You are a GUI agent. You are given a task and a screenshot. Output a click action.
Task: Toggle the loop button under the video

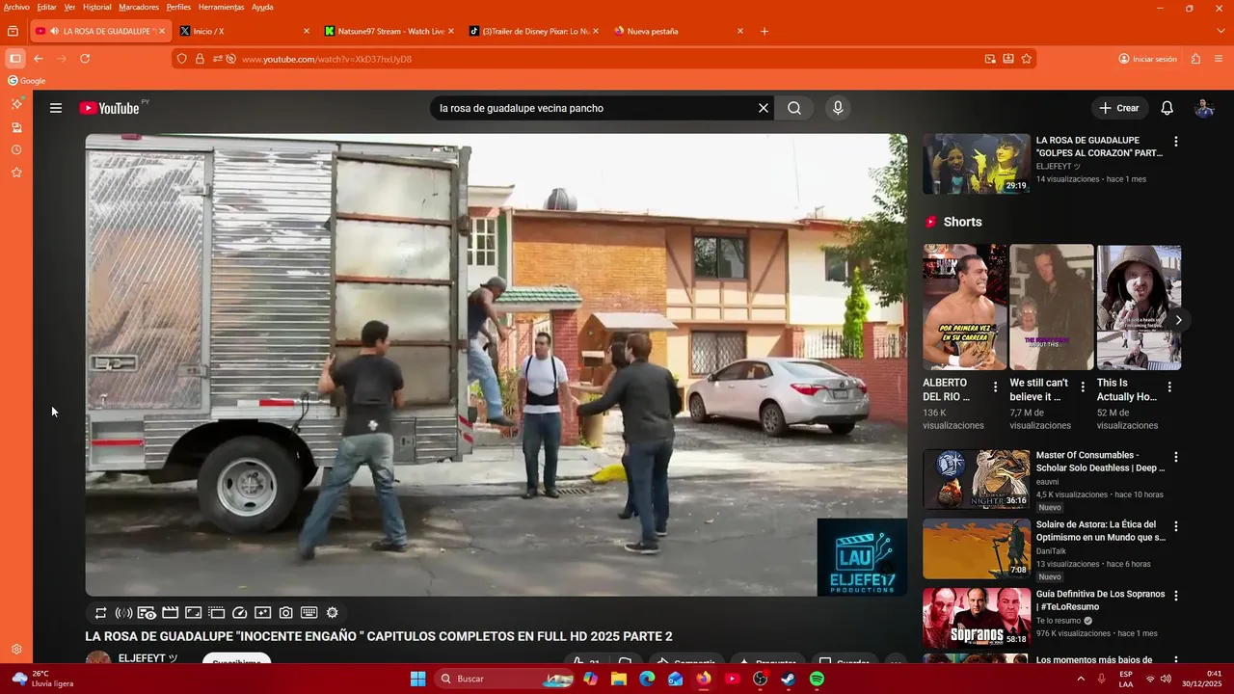[x=100, y=613]
